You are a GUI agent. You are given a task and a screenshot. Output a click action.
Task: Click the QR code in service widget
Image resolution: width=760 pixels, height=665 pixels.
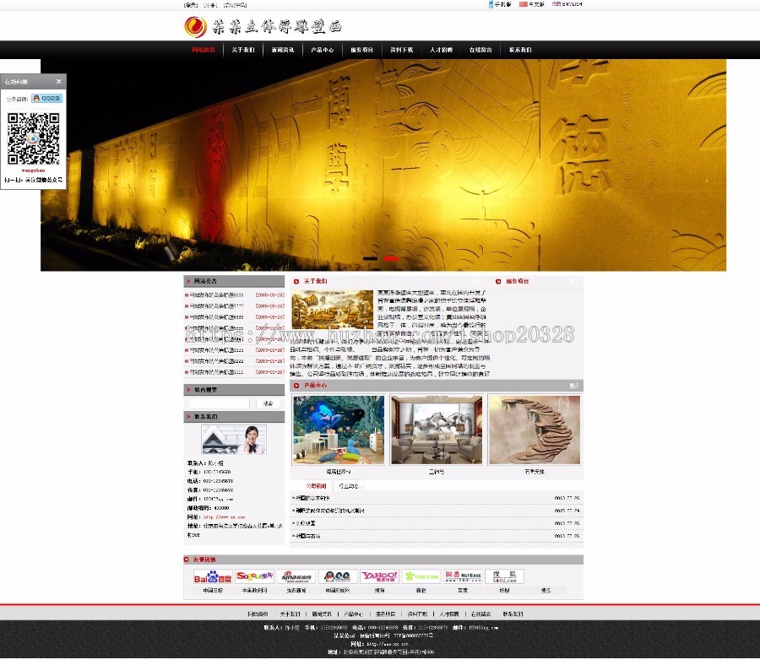tap(34, 139)
